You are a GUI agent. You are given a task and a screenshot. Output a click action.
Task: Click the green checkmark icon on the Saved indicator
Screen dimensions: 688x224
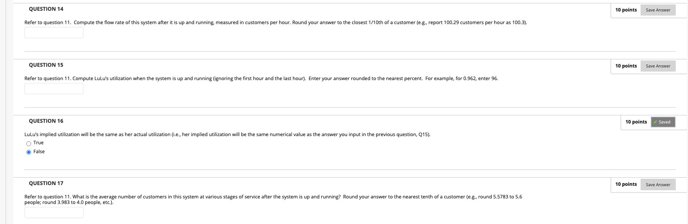pyautogui.click(x=655, y=122)
